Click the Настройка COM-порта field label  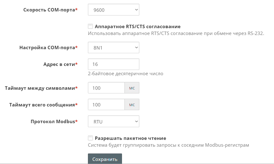coord(47,48)
